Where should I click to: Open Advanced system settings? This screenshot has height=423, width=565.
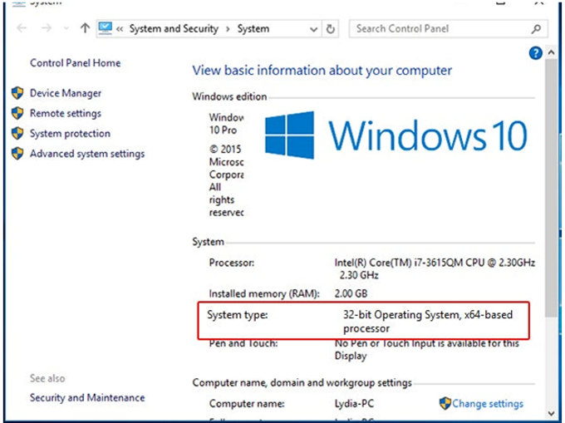click(87, 154)
